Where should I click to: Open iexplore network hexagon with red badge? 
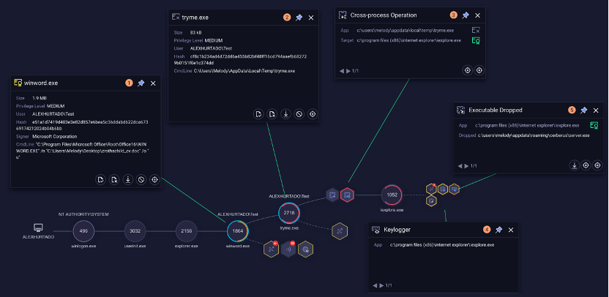431,189
